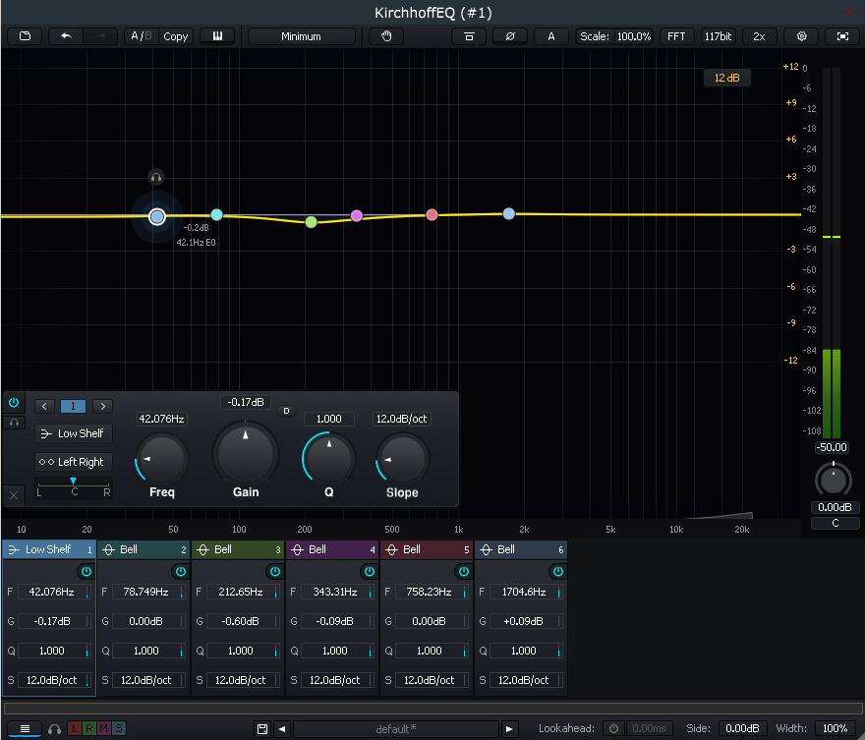Toggle power for Bell band 2

(181, 571)
